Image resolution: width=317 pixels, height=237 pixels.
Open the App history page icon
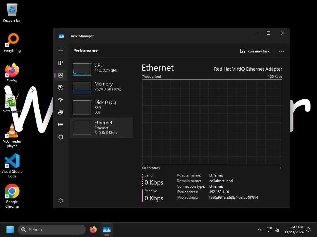61,88
